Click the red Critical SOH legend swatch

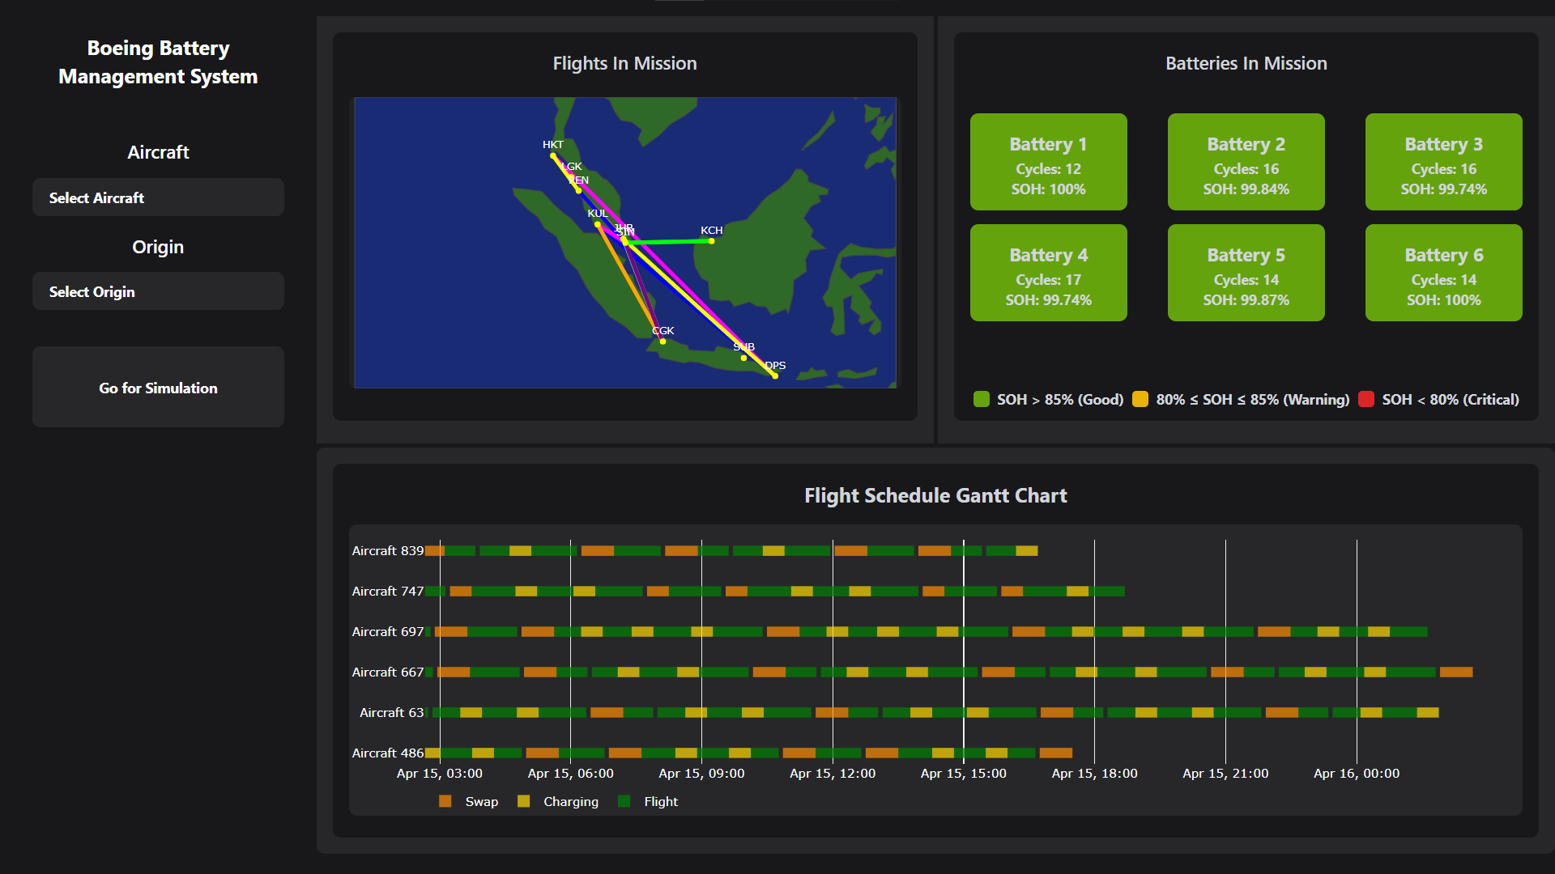coord(1365,399)
